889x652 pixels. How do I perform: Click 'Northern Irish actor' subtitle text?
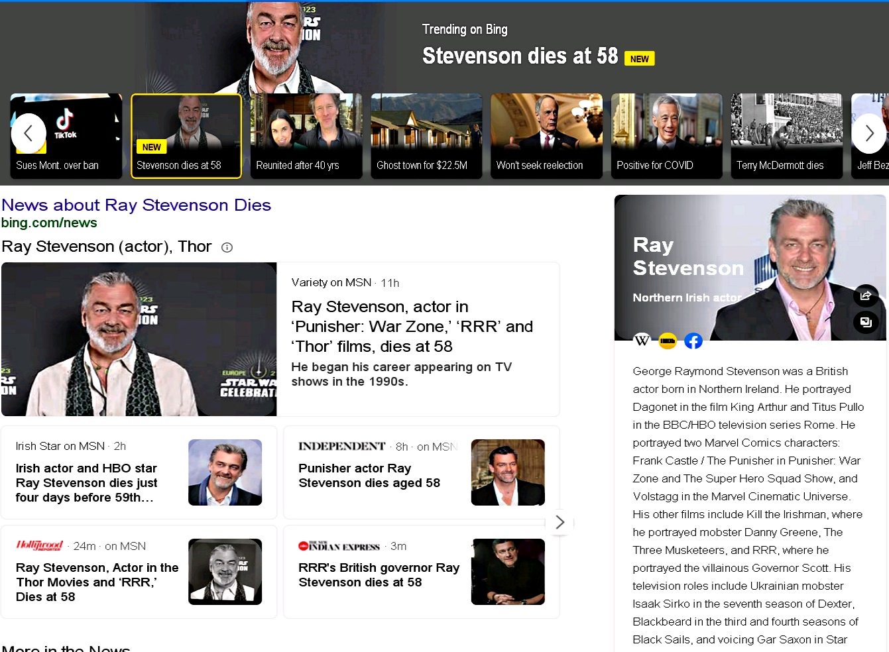coord(687,298)
